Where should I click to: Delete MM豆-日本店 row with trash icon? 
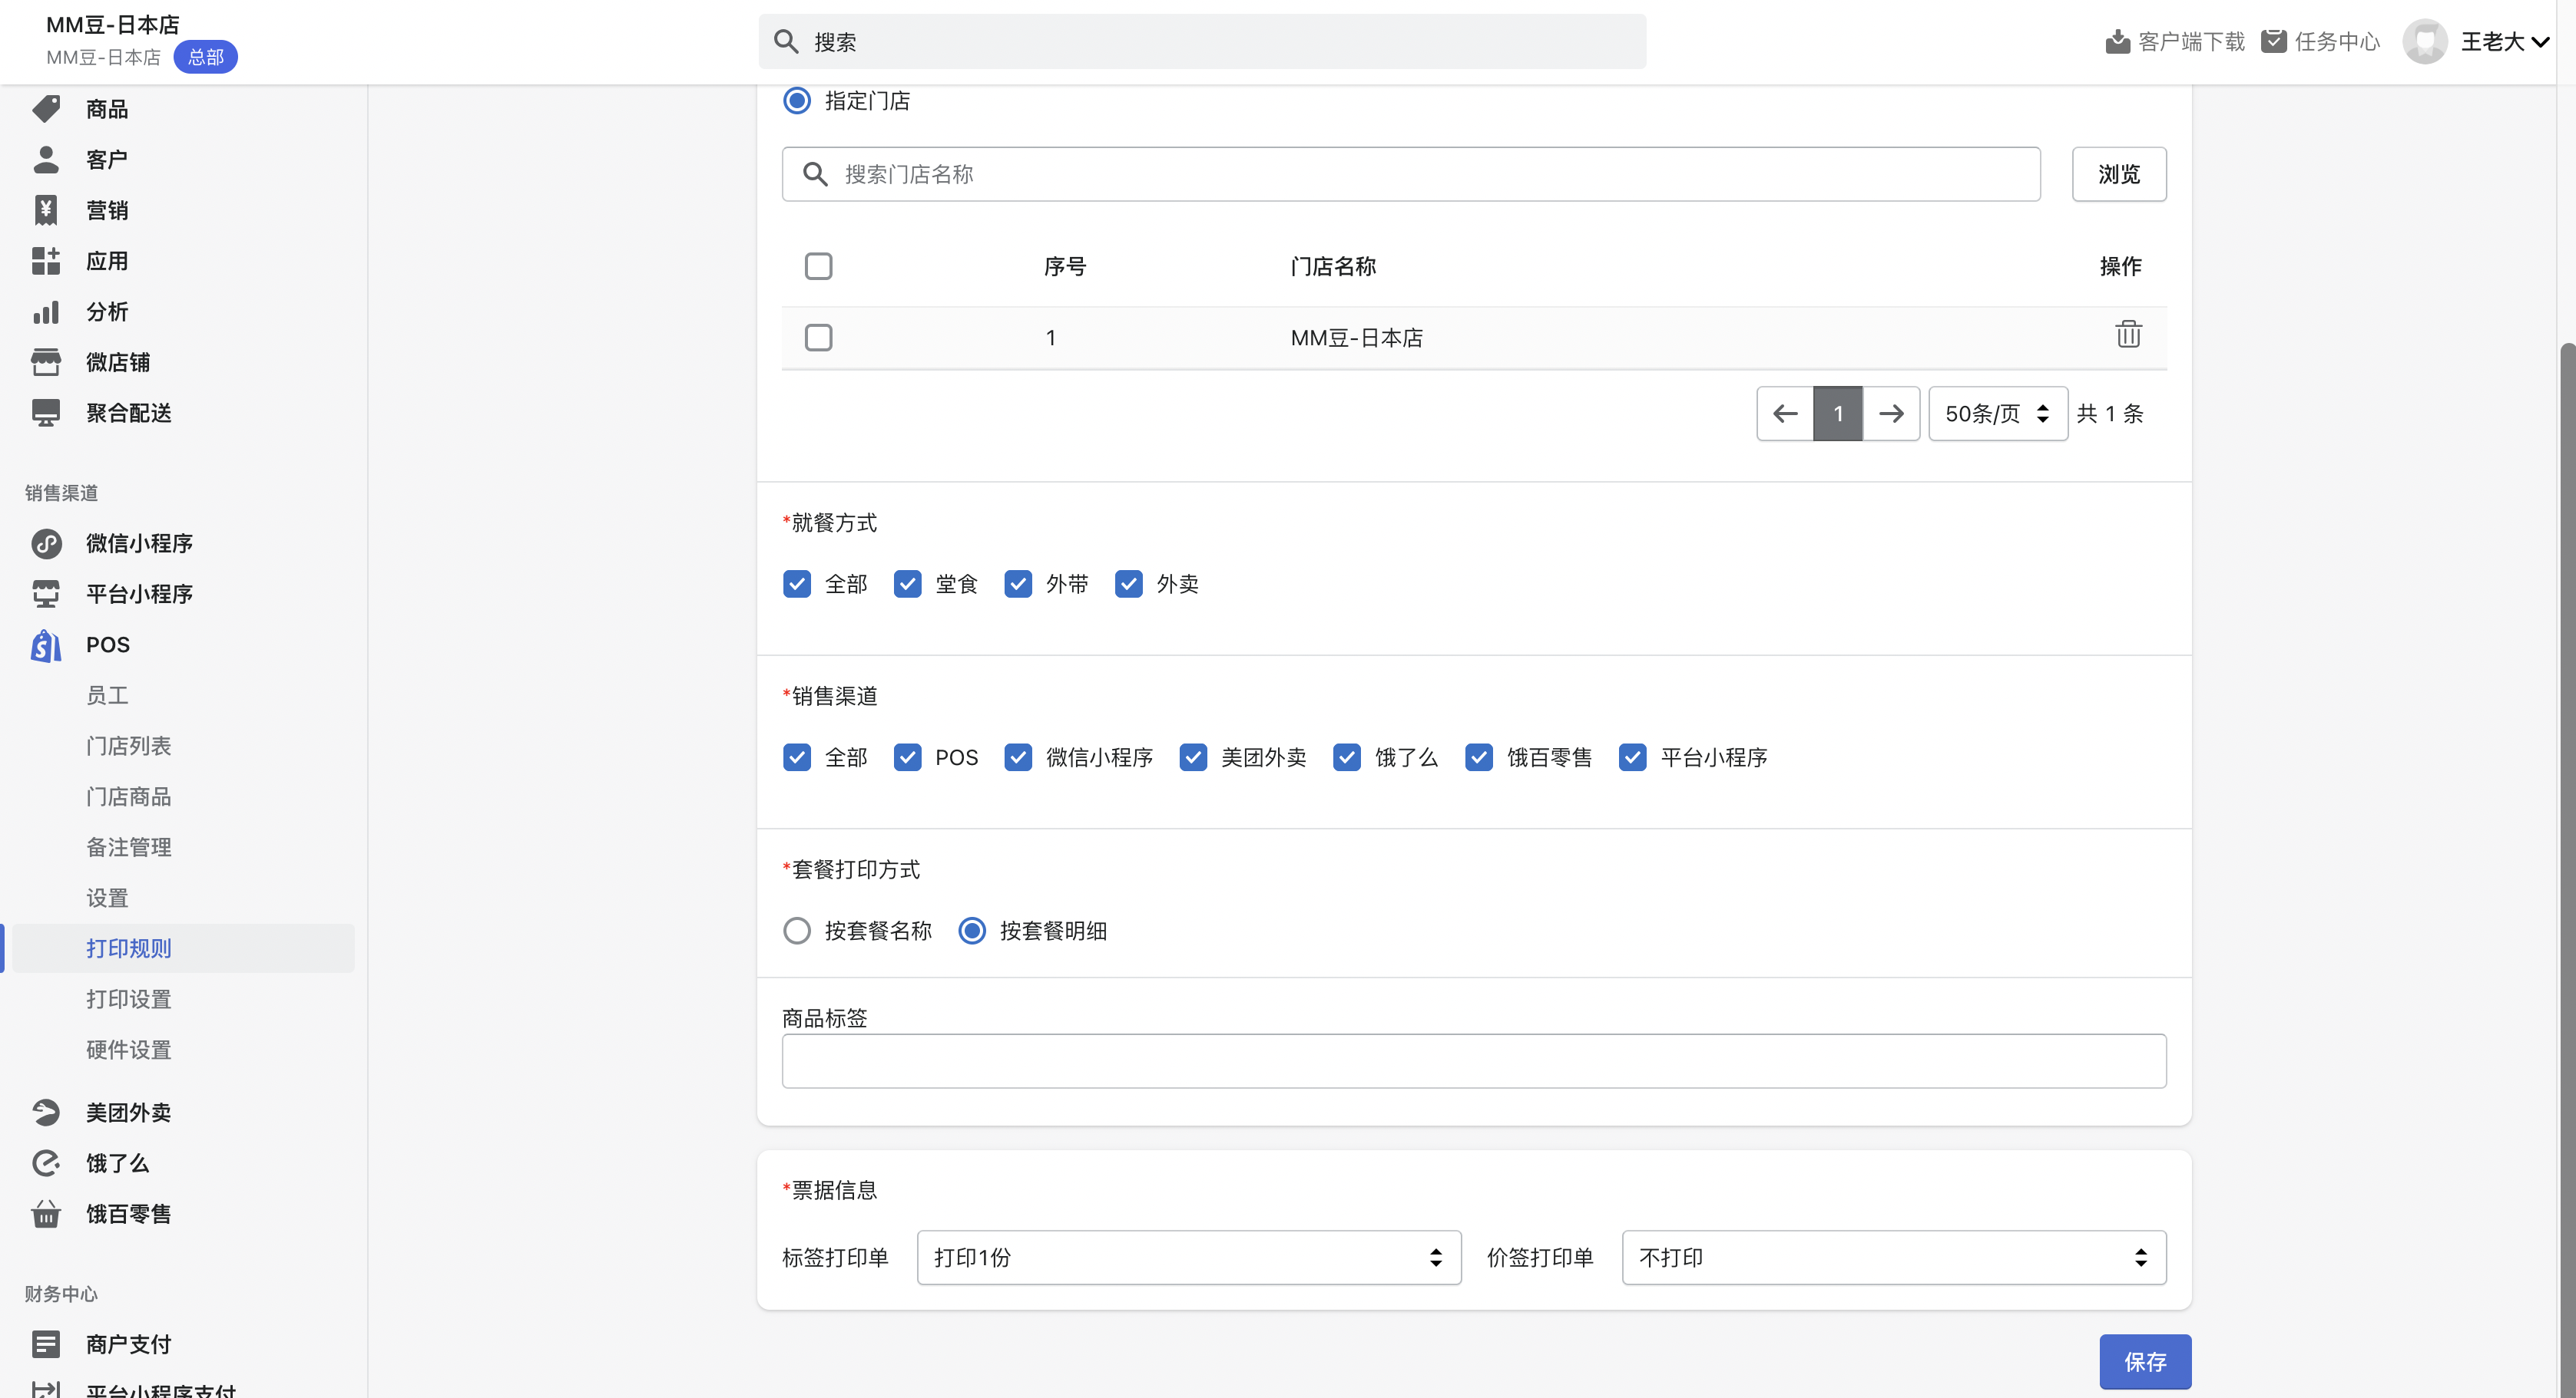tap(2128, 334)
